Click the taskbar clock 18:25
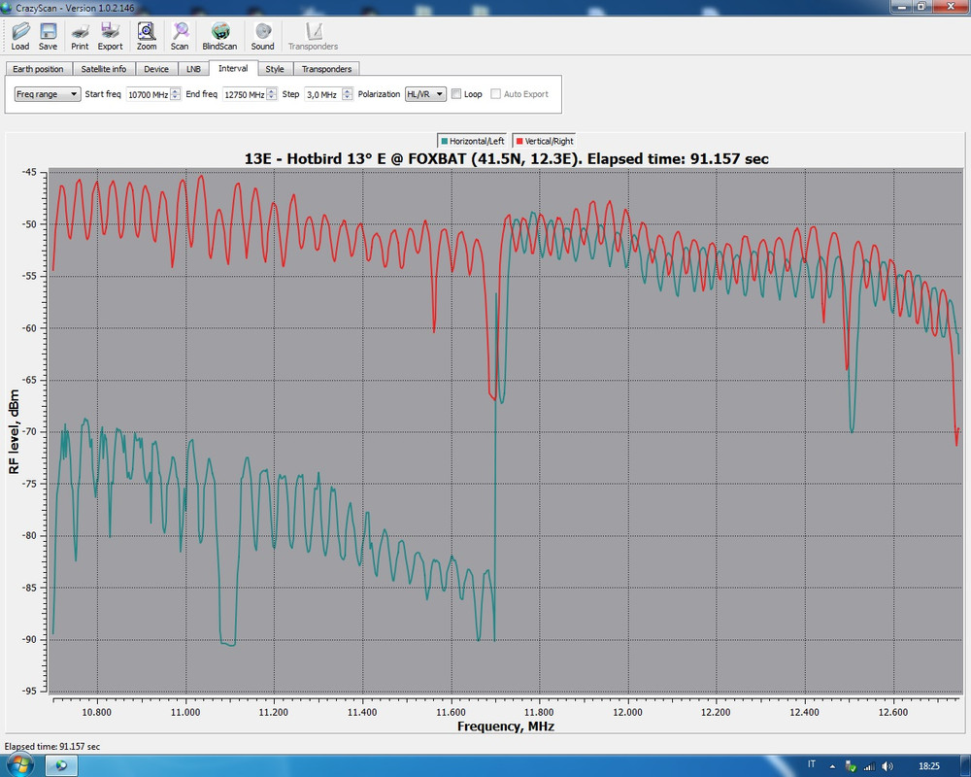Image resolution: width=971 pixels, height=777 pixels. point(929,766)
